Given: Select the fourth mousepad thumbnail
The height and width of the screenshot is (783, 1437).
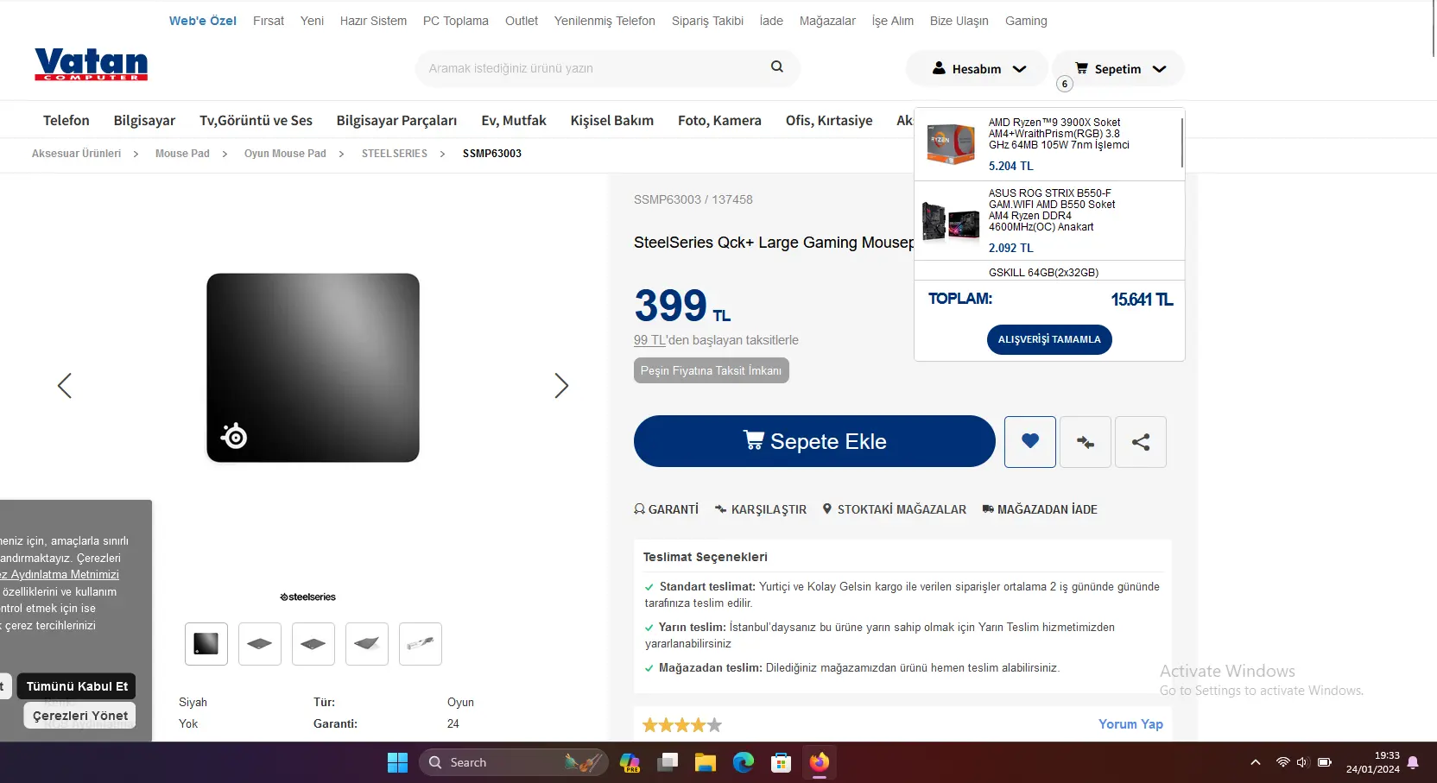Looking at the screenshot, I should tap(367, 644).
